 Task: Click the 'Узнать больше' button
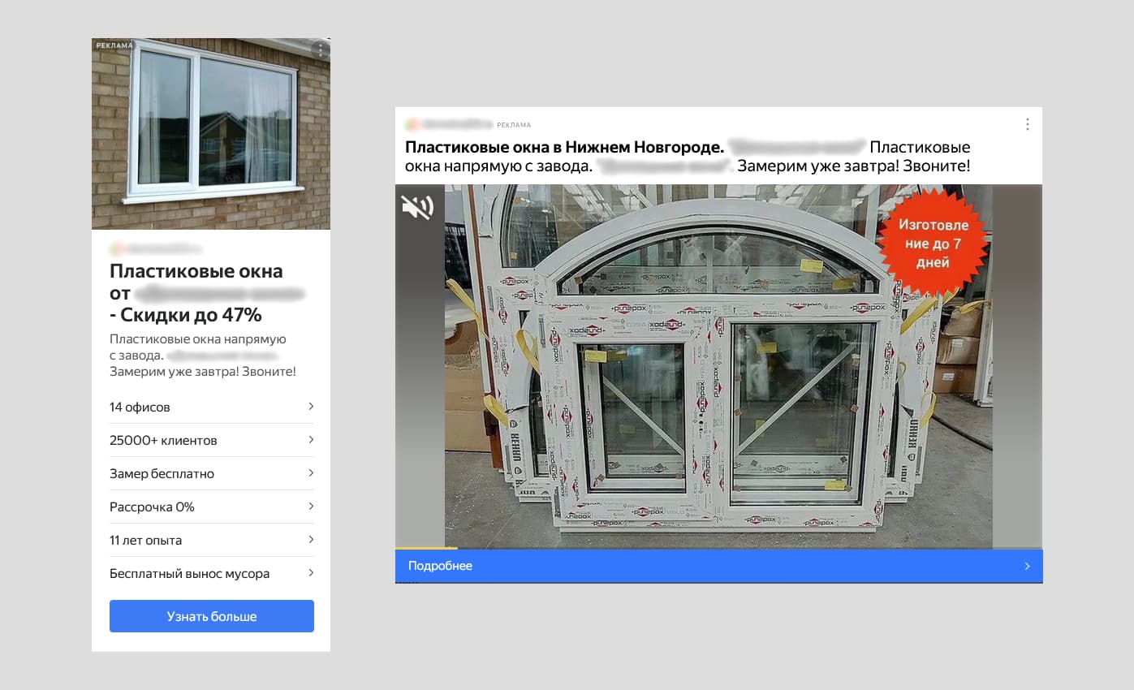point(212,616)
